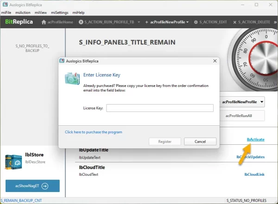Click the check updates link
The image size is (278, 204).
251,157
